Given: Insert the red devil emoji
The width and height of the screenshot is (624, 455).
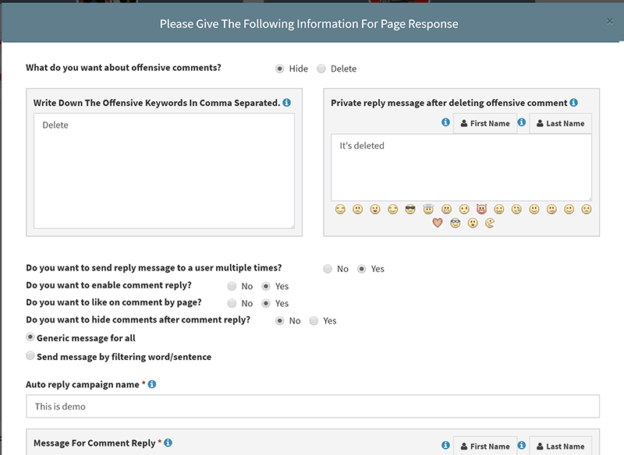Looking at the screenshot, I should tap(481, 209).
